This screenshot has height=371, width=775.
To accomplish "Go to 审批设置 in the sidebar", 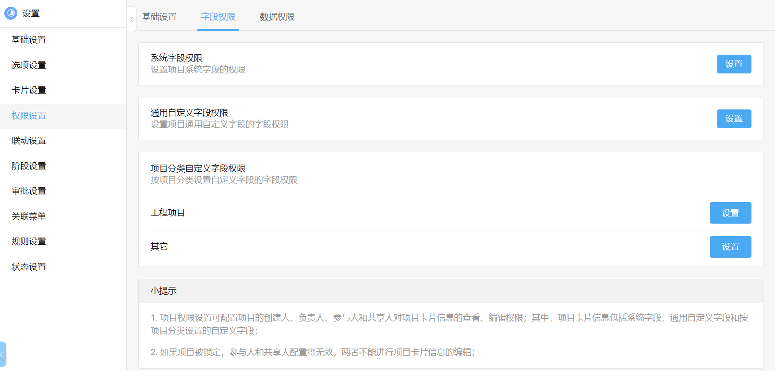I will point(29,191).
